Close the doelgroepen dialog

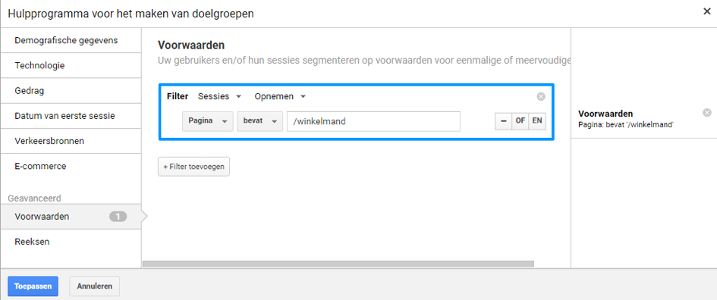pyautogui.click(x=706, y=12)
